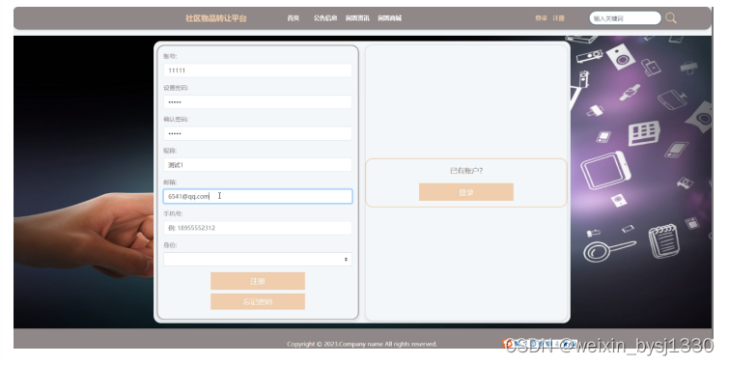Click the 注册 link in header

click(558, 18)
